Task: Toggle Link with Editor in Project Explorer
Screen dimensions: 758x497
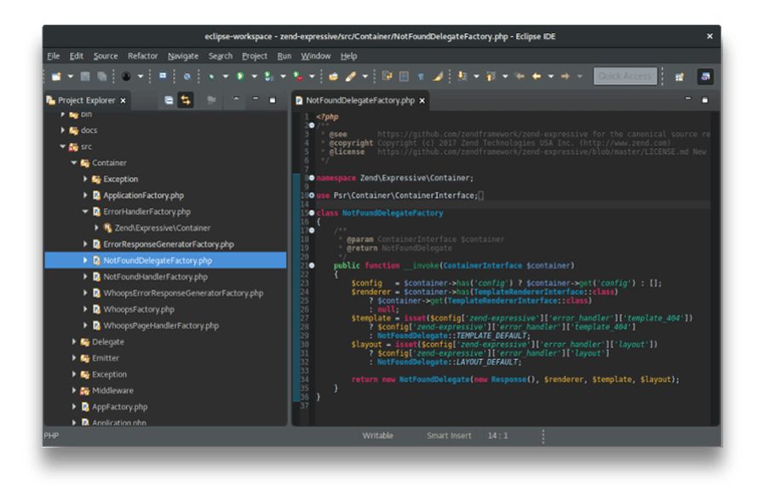Action: (x=187, y=100)
